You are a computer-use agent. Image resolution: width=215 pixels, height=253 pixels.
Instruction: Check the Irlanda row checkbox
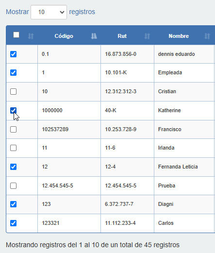click(x=13, y=148)
